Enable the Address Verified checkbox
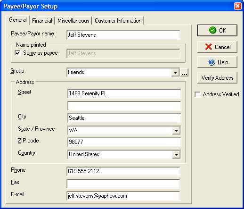The width and height of the screenshot is (244, 209). tap(197, 94)
